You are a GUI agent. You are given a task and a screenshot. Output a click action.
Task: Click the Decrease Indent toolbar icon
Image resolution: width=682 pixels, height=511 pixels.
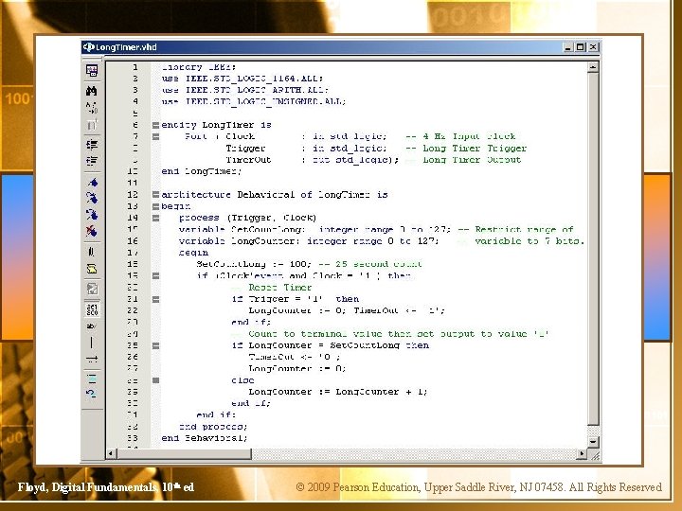(92, 161)
